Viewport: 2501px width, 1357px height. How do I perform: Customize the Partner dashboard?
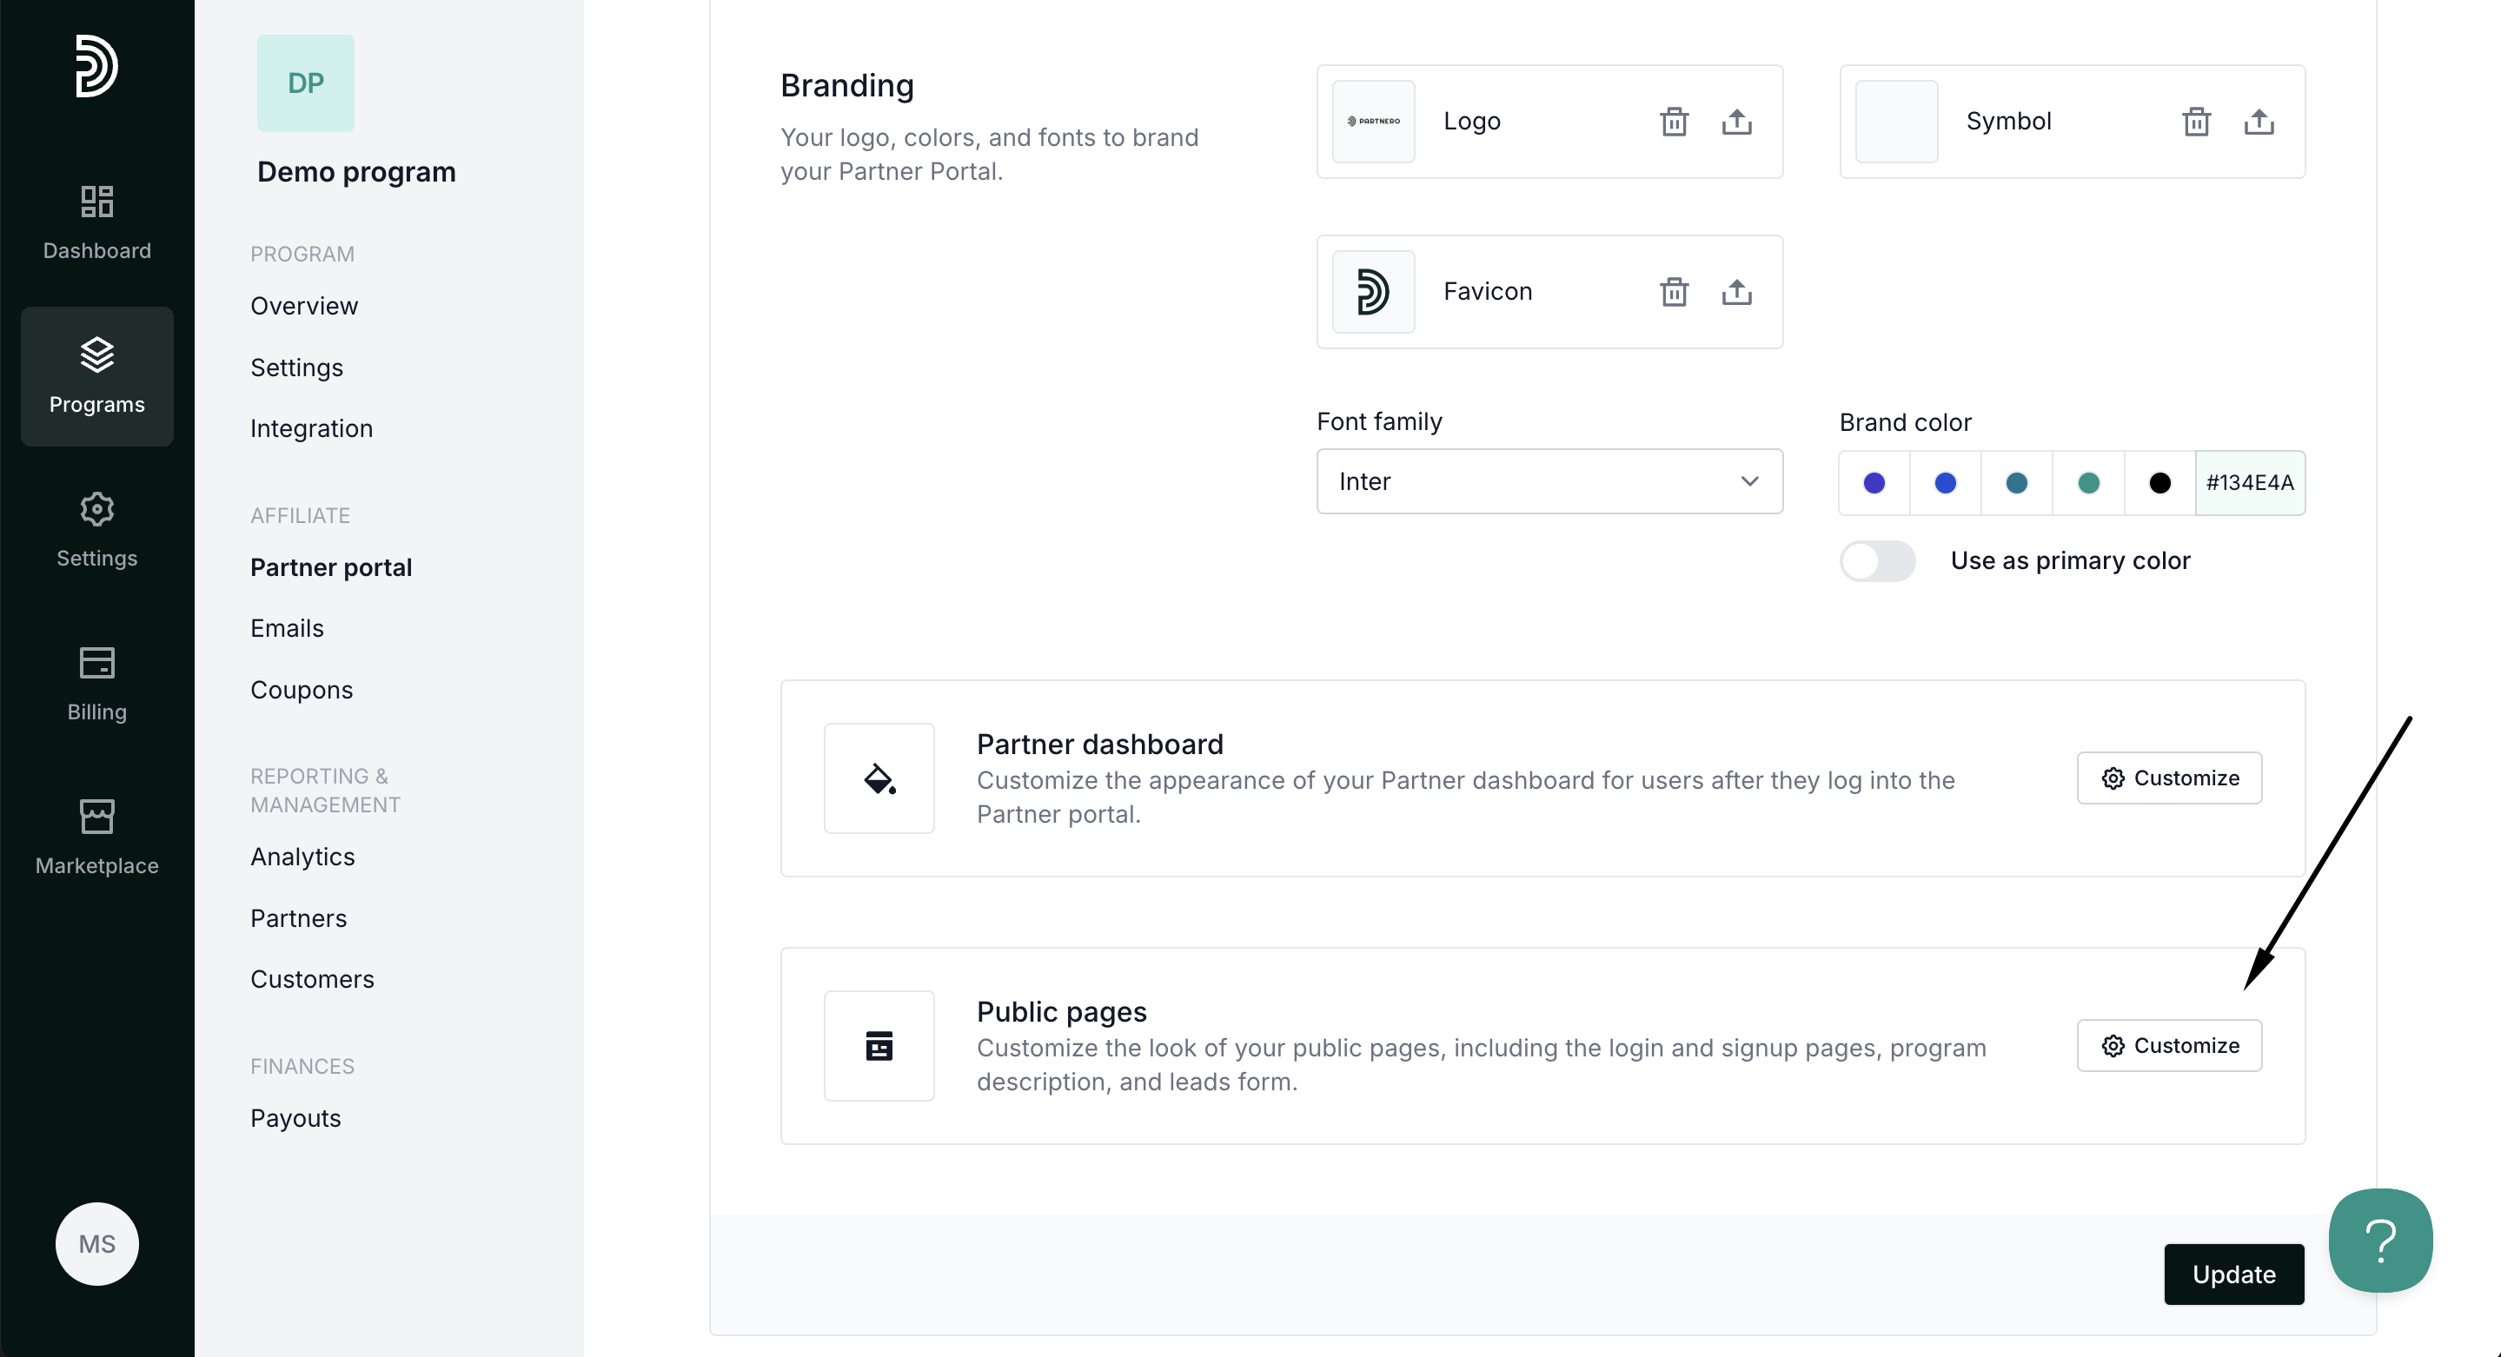2169,778
